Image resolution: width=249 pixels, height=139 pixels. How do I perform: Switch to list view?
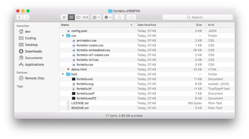click(x=71, y=17)
